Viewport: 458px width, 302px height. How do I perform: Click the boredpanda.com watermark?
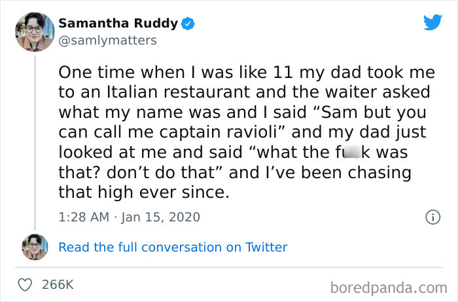(x=389, y=286)
